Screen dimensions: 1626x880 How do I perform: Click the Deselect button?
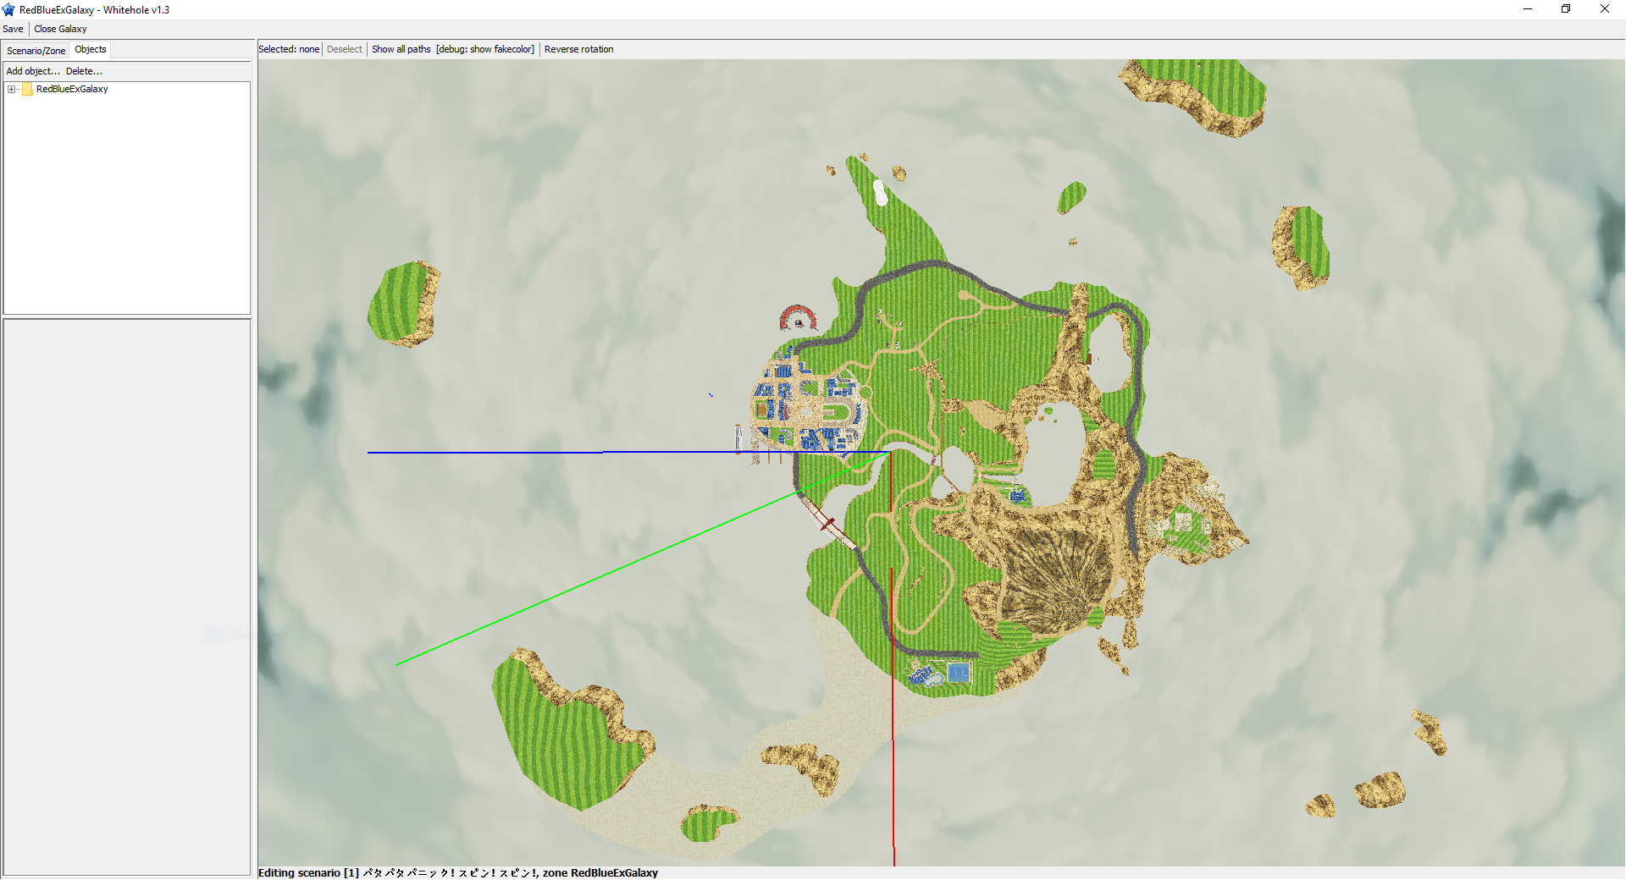tap(344, 49)
